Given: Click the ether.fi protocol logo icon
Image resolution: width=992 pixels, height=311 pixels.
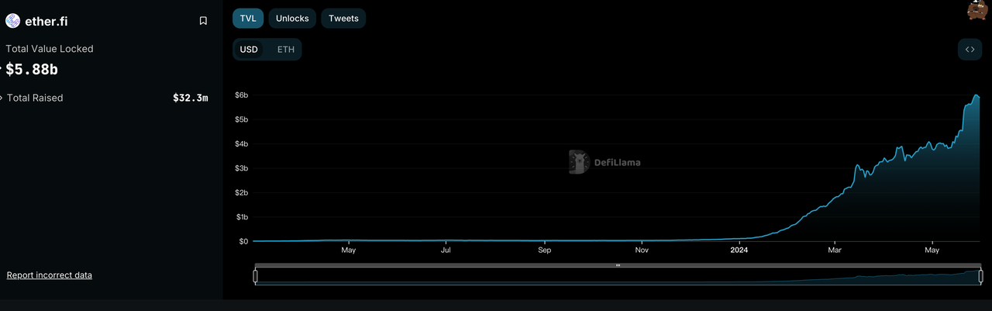Looking at the screenshot, I should 13,21.
